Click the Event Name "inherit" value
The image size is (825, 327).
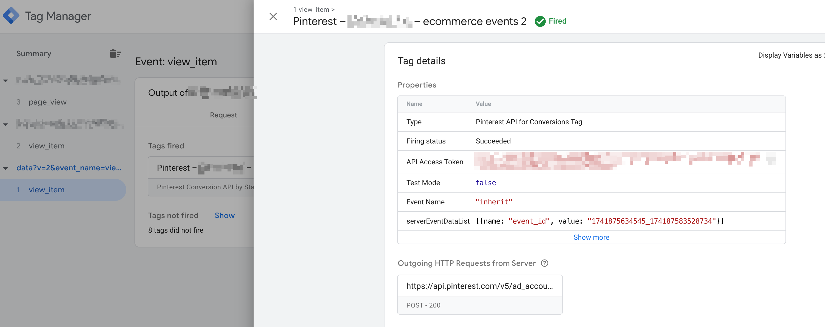click(x=493, y=202)
